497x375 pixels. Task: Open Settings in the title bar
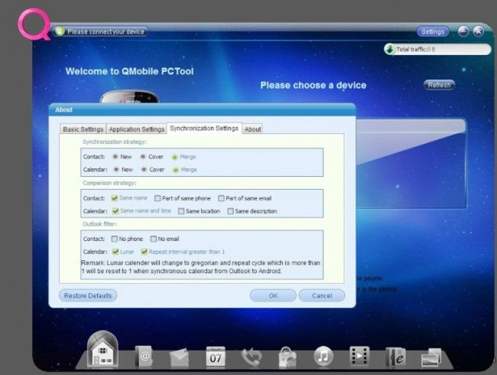433,31
